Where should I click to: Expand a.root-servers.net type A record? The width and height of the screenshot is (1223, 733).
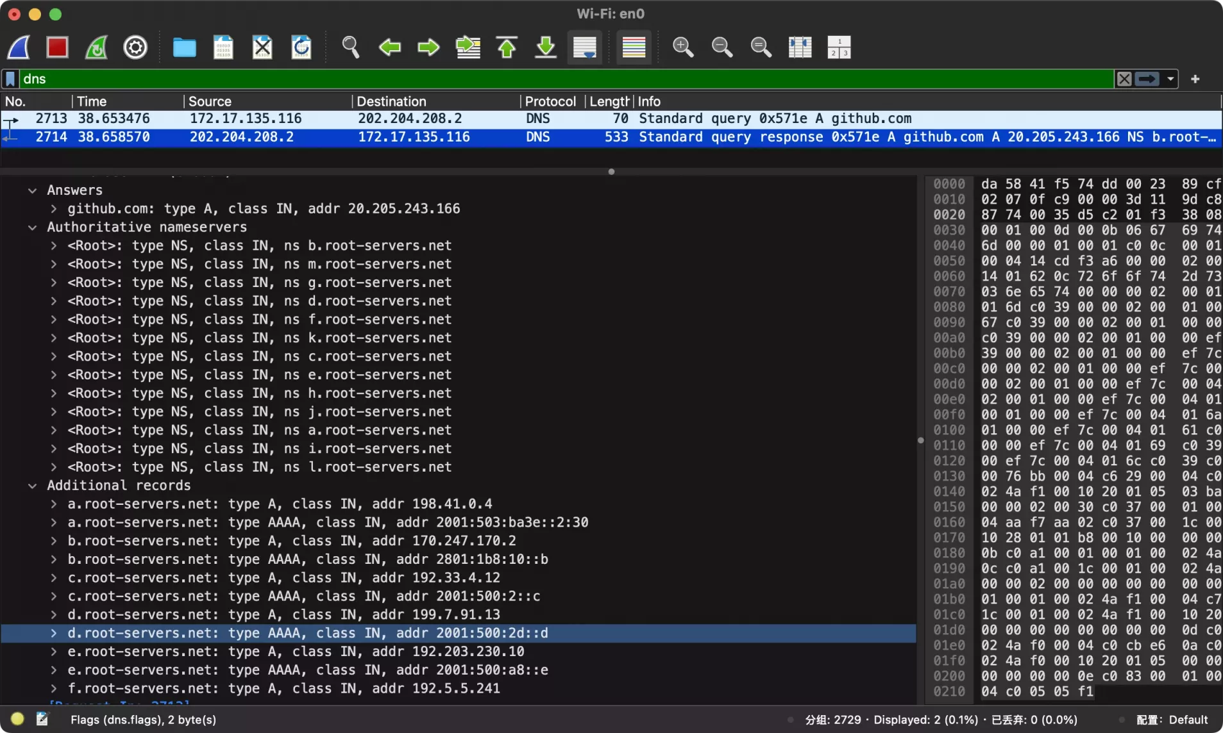click(x=53, y=504)
